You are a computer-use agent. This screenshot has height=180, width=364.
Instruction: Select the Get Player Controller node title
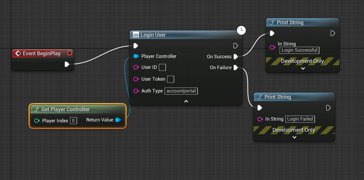coord(65,109)
